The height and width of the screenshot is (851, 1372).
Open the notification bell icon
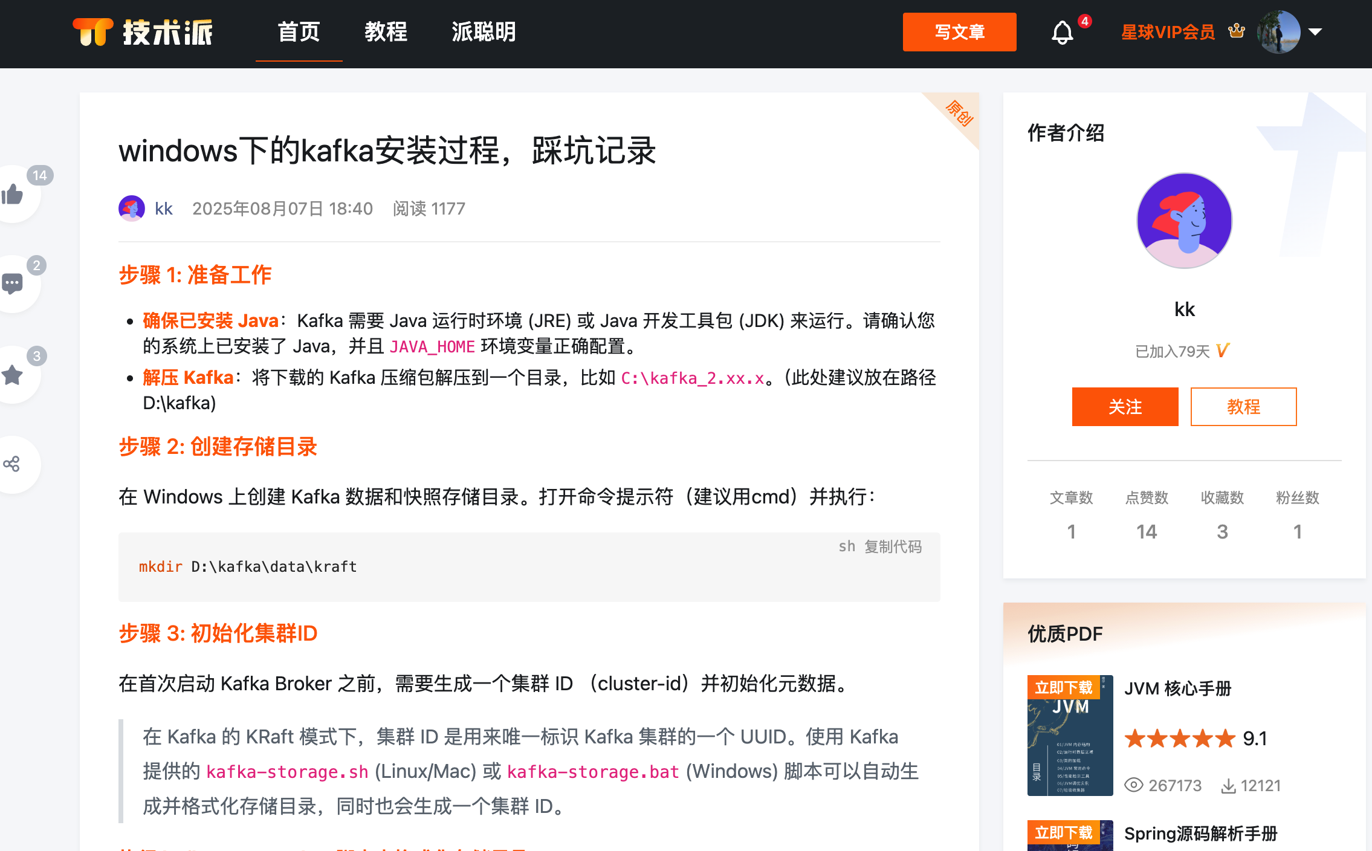pyautogui.click(x=1062, y=33)
